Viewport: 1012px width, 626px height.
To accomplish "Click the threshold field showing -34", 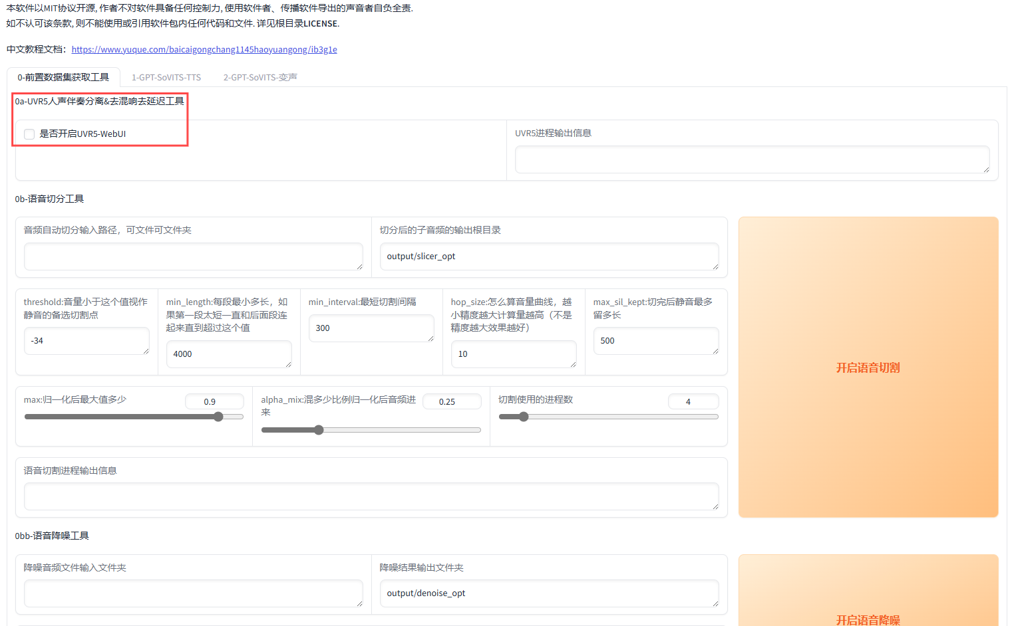I will click(86, 341).
